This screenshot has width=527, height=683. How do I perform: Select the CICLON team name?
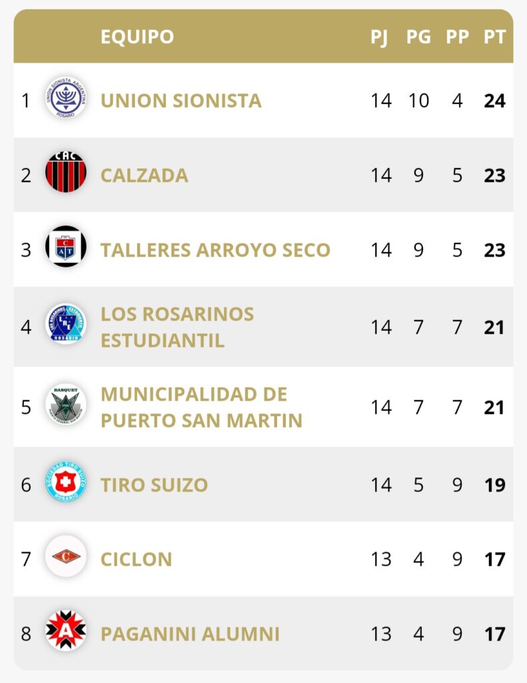tap(136, 559)
